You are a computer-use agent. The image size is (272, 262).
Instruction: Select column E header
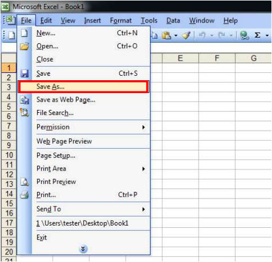pyautogui.click(x=180, y=58)
